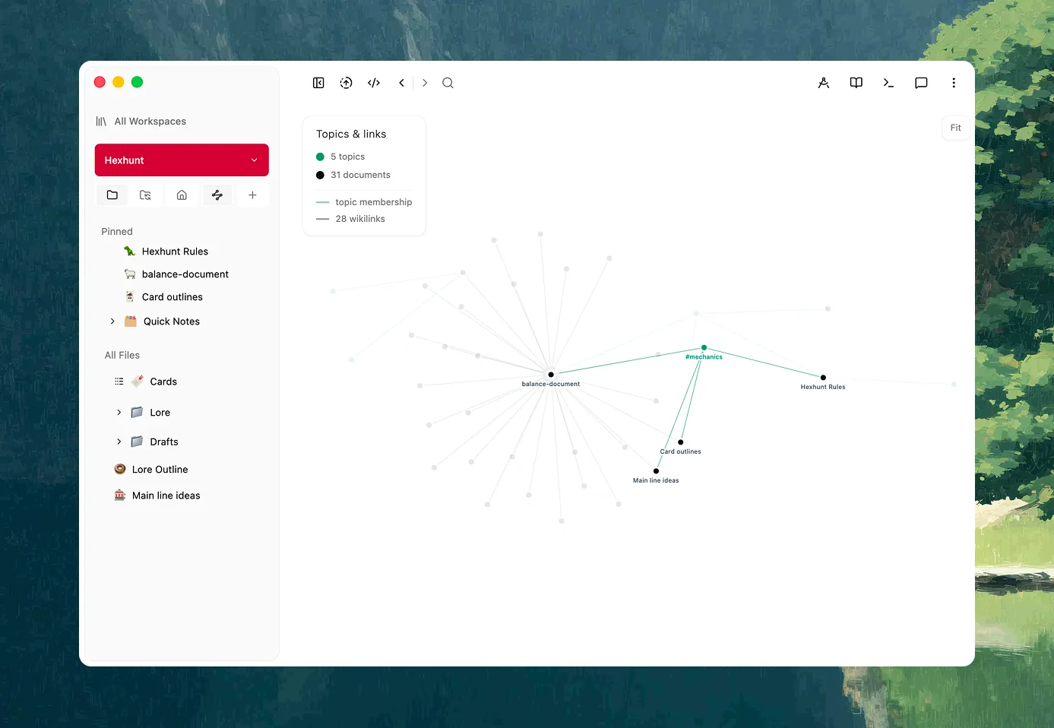1054x728 pixels.
Task: Open the Drafts folder
Action: pos(164,442)
